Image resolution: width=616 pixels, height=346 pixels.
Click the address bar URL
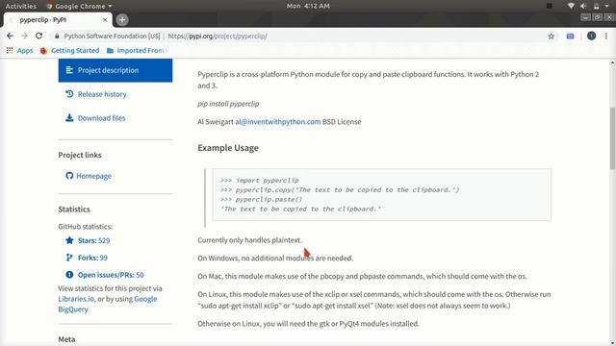pos(218,37)
